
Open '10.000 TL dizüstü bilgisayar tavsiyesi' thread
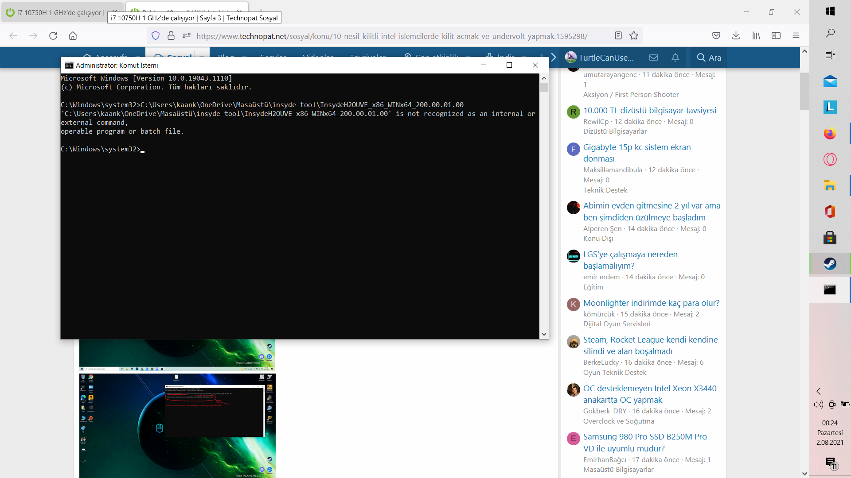coord(649,110)
